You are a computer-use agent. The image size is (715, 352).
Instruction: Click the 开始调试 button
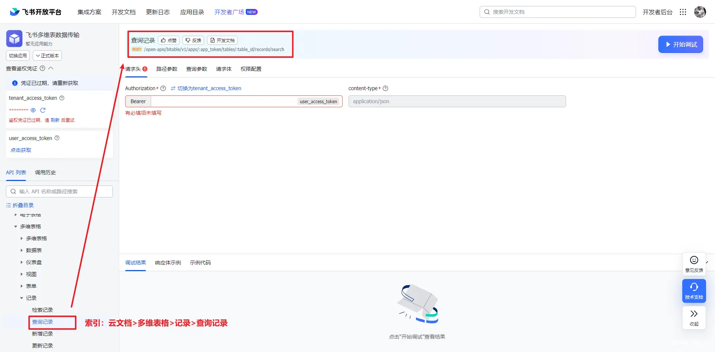click(680, 44)
